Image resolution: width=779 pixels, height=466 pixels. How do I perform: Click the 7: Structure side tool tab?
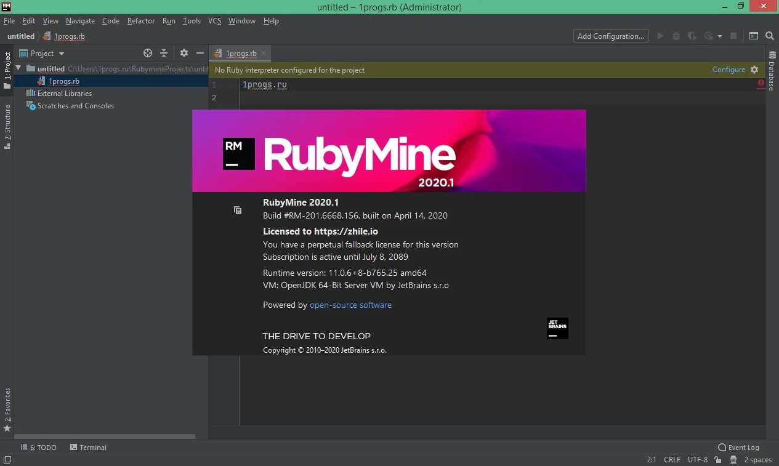7,127
